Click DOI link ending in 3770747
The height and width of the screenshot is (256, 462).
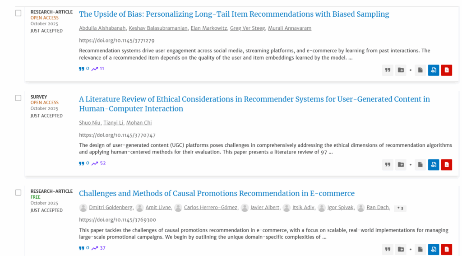point(117,135)
